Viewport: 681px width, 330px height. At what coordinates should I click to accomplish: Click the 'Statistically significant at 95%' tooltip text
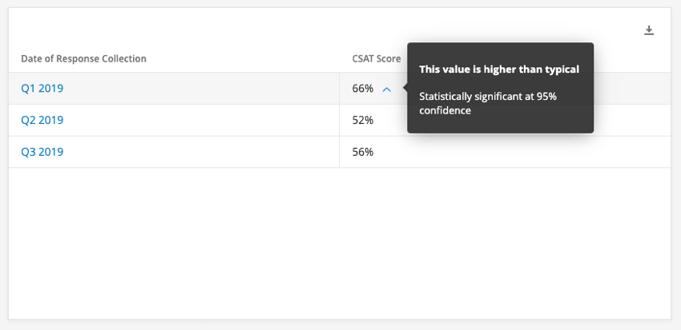pyautogui.click(x=488, y=96)
